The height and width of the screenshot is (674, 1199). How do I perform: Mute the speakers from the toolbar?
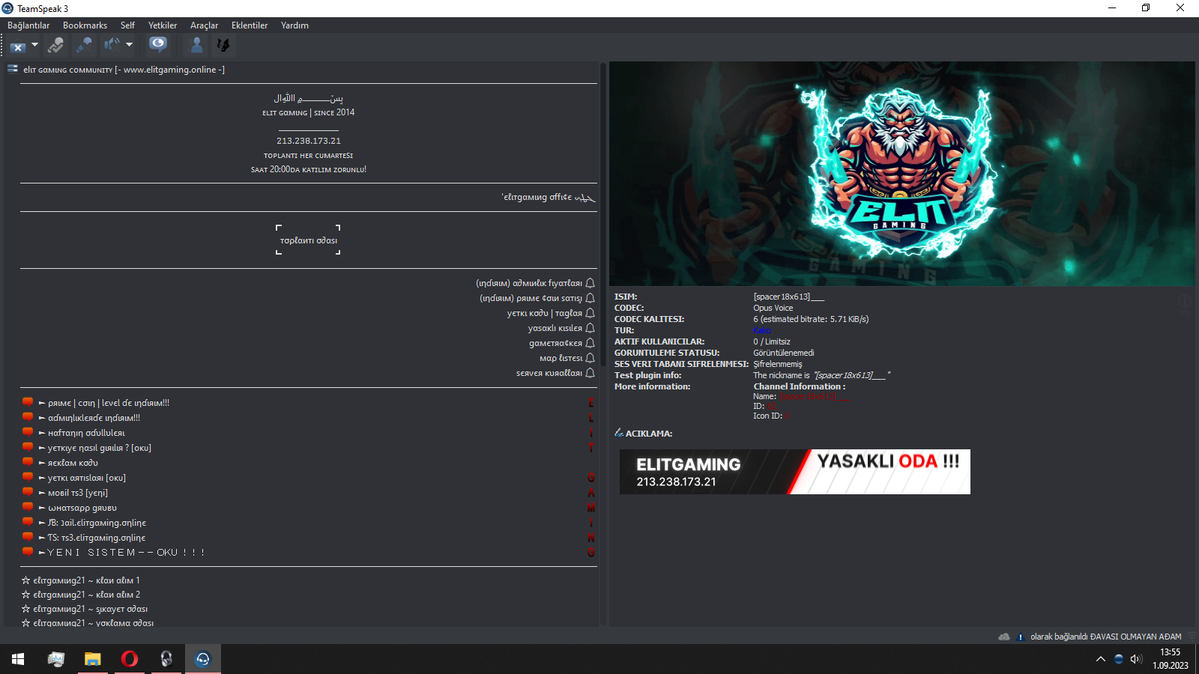pos(112,45)
